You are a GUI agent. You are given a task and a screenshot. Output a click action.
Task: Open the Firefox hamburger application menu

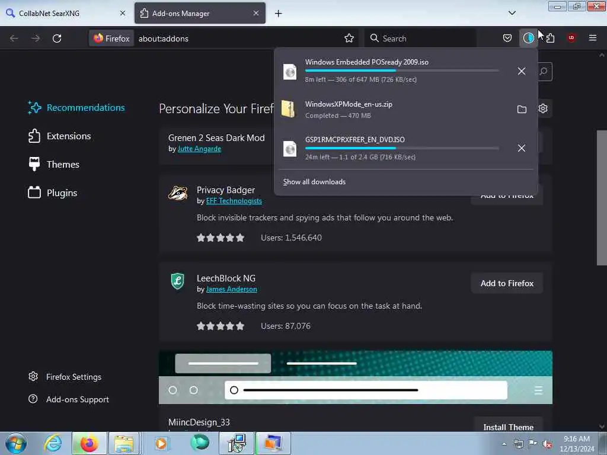click(x=593, y=38)
